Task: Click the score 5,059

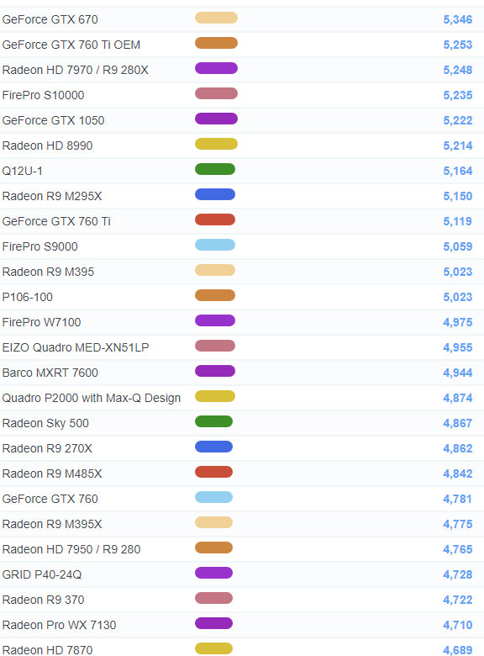Action: (x=458, y=246)
